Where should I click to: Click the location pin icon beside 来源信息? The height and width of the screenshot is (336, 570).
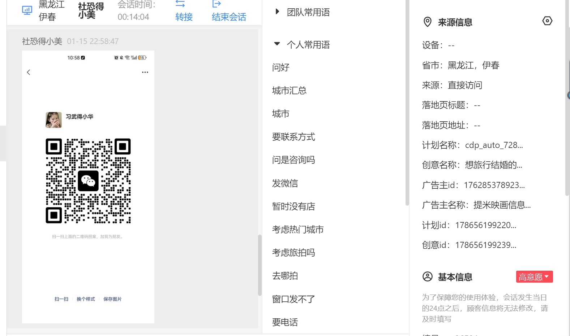tap(428, 22)
